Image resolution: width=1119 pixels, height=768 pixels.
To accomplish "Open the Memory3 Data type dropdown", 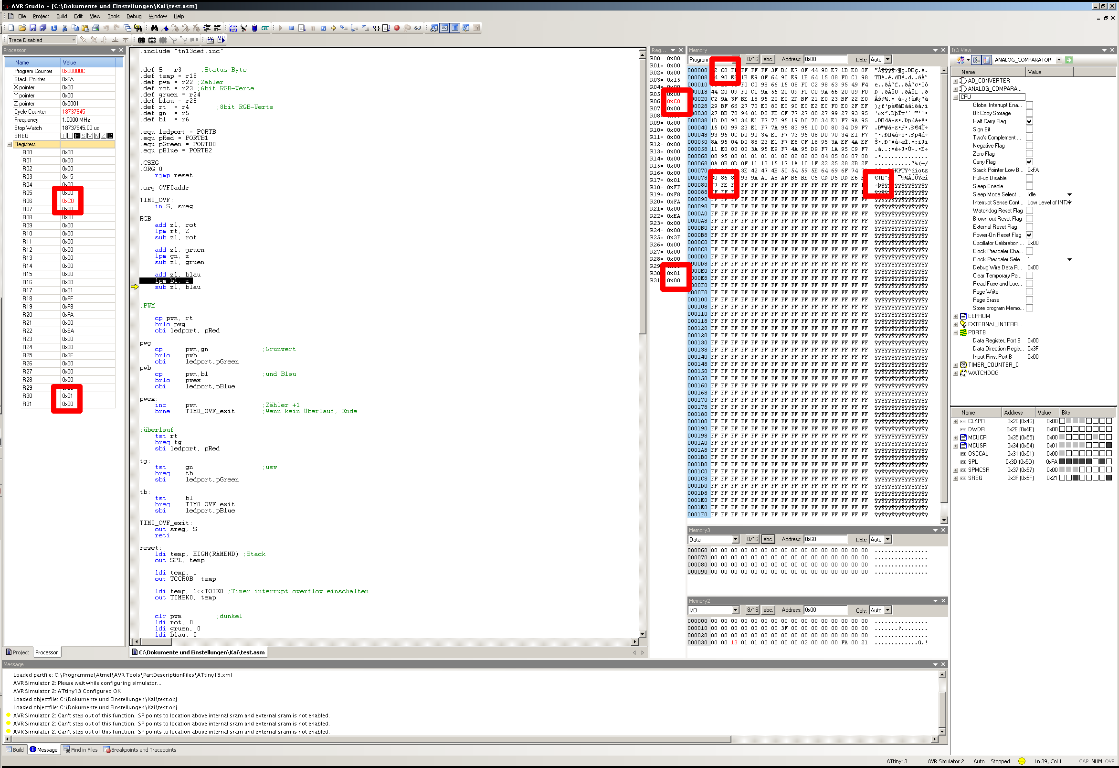I will [x=735, y=540].
